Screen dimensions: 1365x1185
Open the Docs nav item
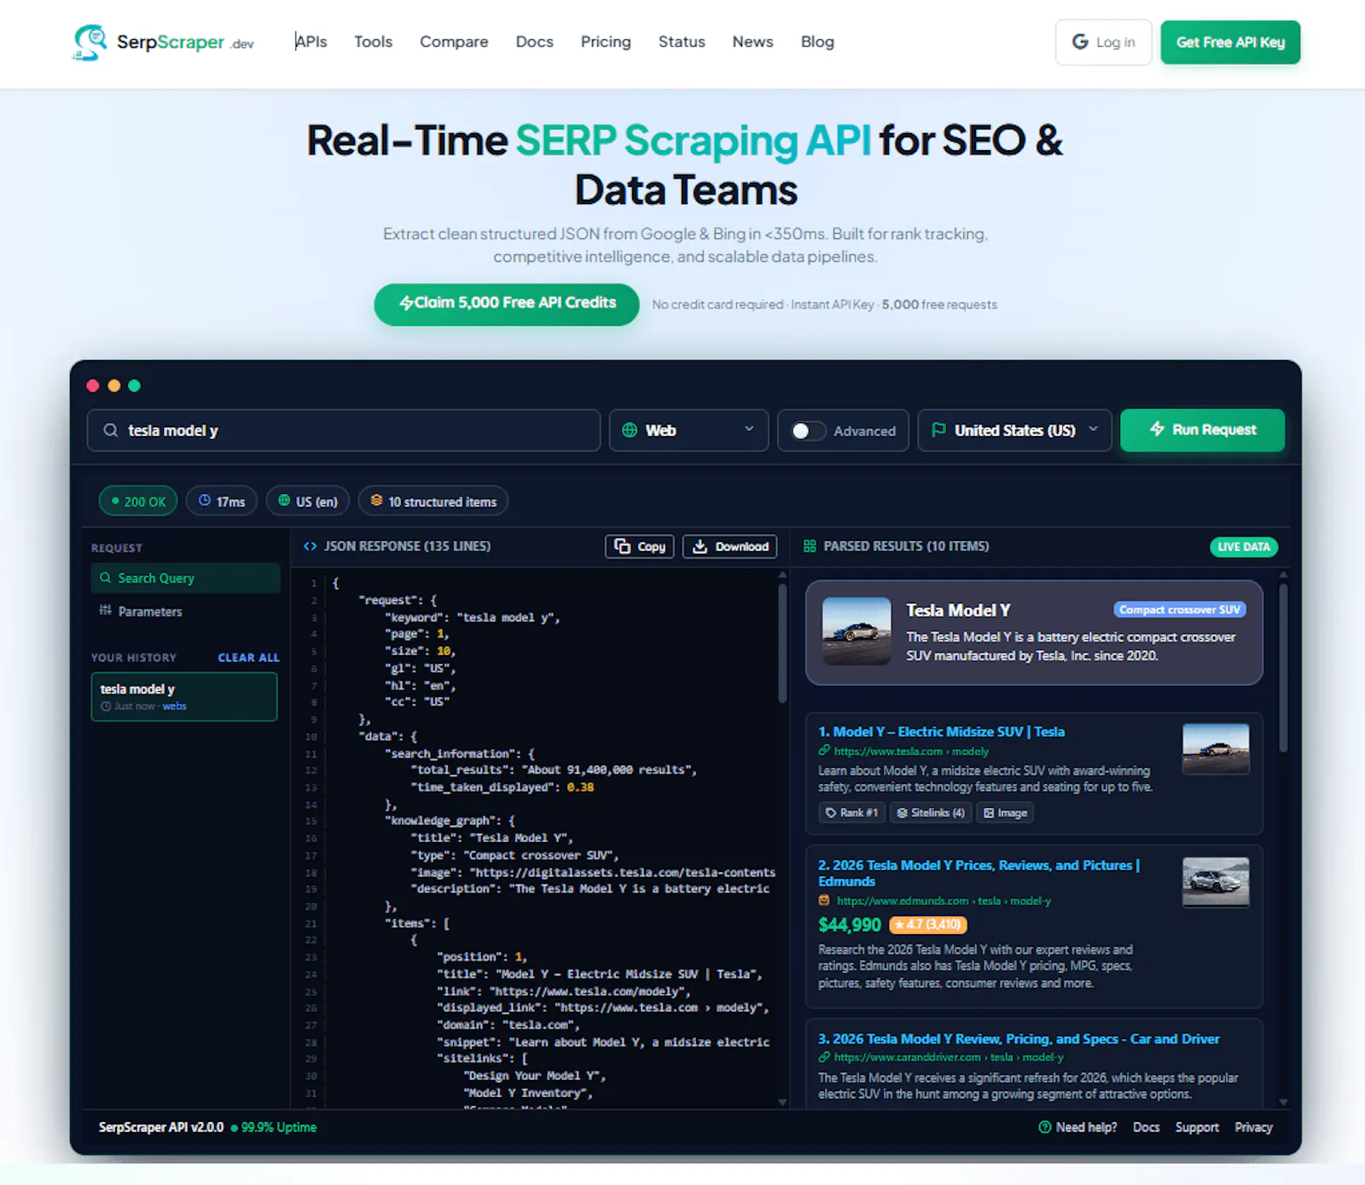point(534,42)
